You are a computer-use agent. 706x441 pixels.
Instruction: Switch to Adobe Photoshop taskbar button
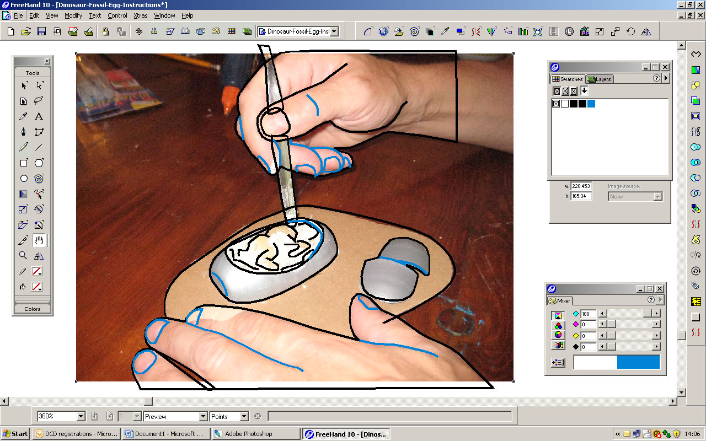tap(256, 434)
